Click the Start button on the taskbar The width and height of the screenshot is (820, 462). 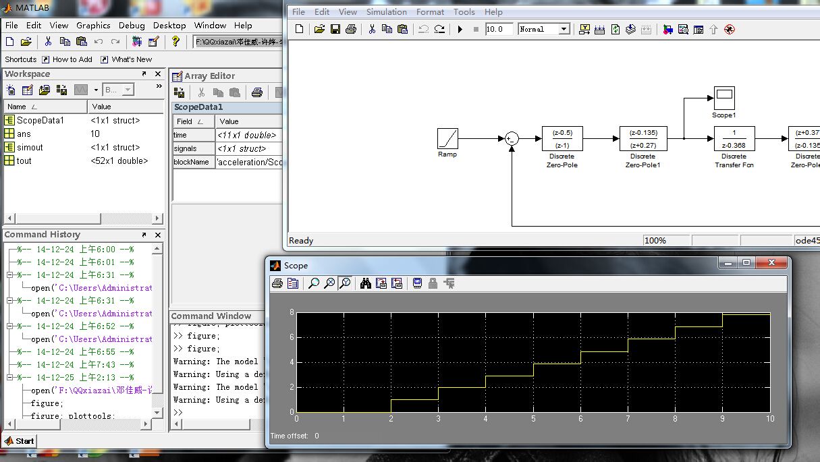(x=18, y=440)
